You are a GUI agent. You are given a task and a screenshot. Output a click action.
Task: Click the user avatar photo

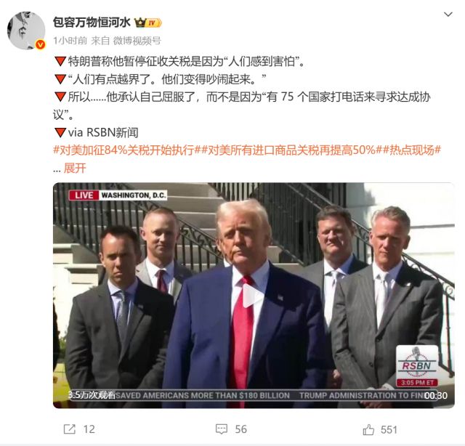click(26, 31)
